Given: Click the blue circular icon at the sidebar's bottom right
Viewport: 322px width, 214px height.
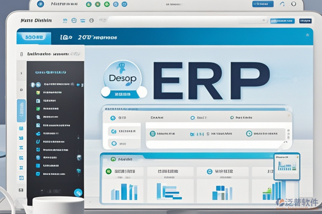Looking at the screenshot, I should [78, 193].
